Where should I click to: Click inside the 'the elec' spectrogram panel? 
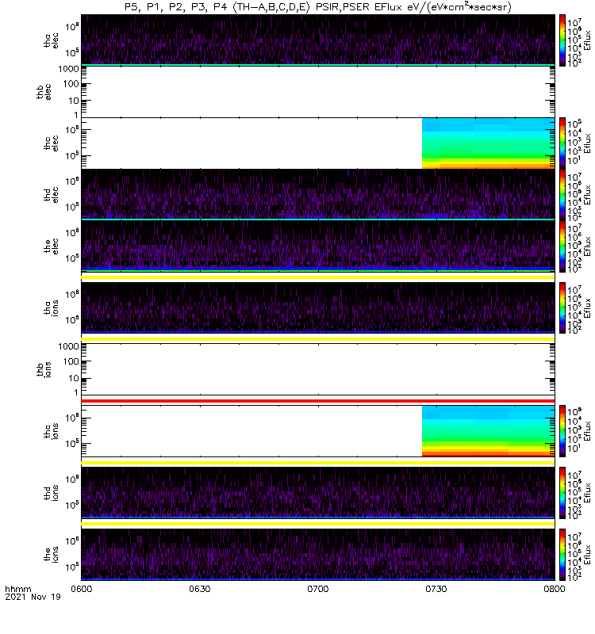pos(318,246)
